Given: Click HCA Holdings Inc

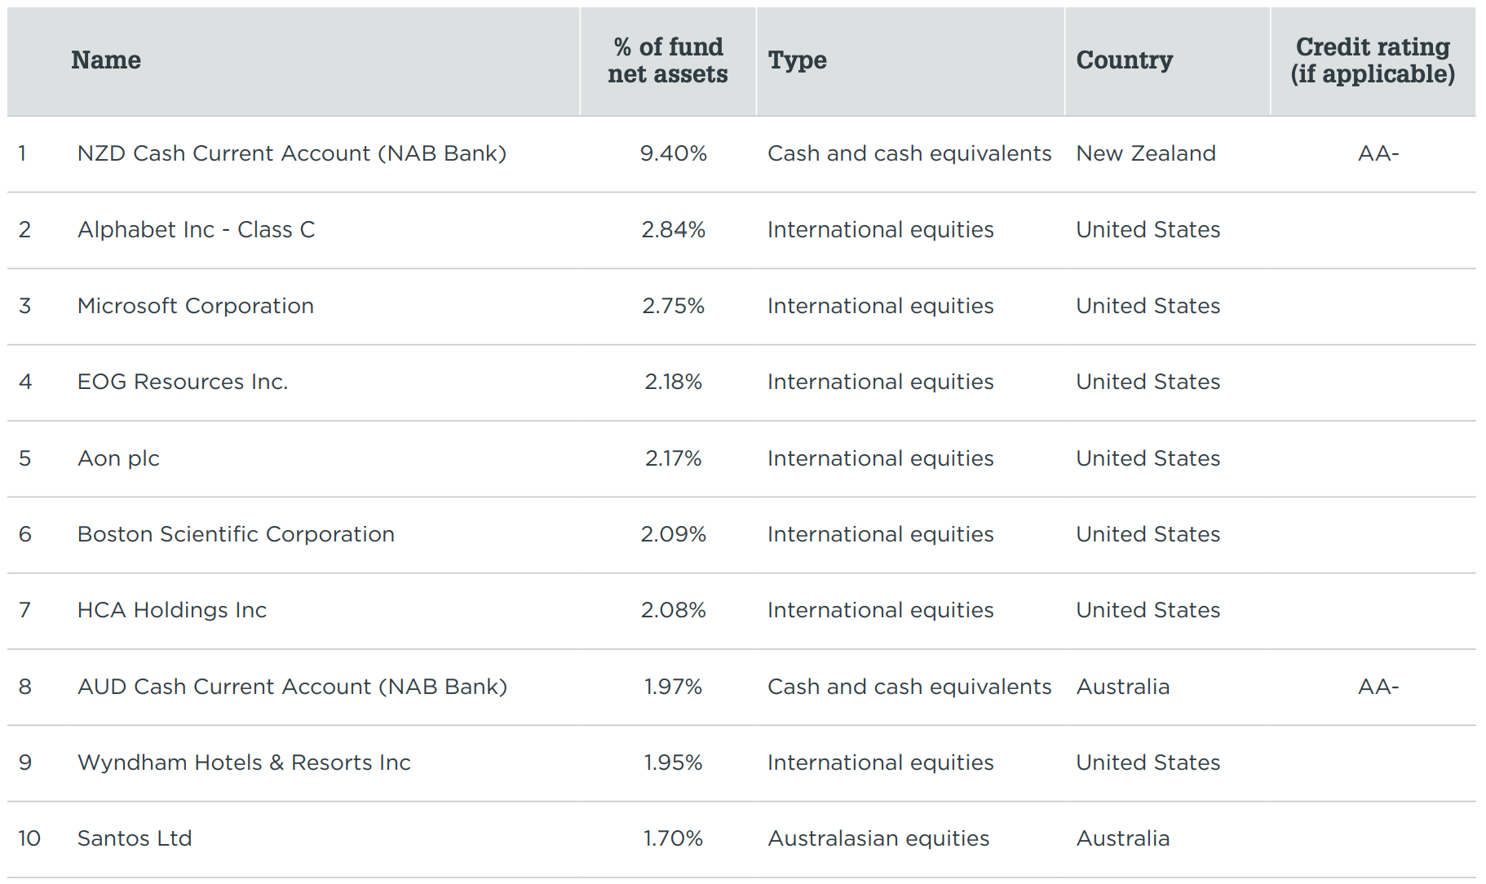Looking at the screenshot, I should (171, 610).
